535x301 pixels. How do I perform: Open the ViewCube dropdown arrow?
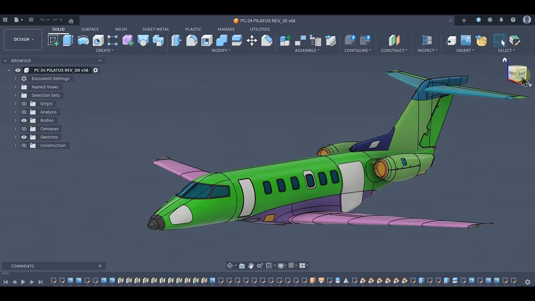pos(530,85)
